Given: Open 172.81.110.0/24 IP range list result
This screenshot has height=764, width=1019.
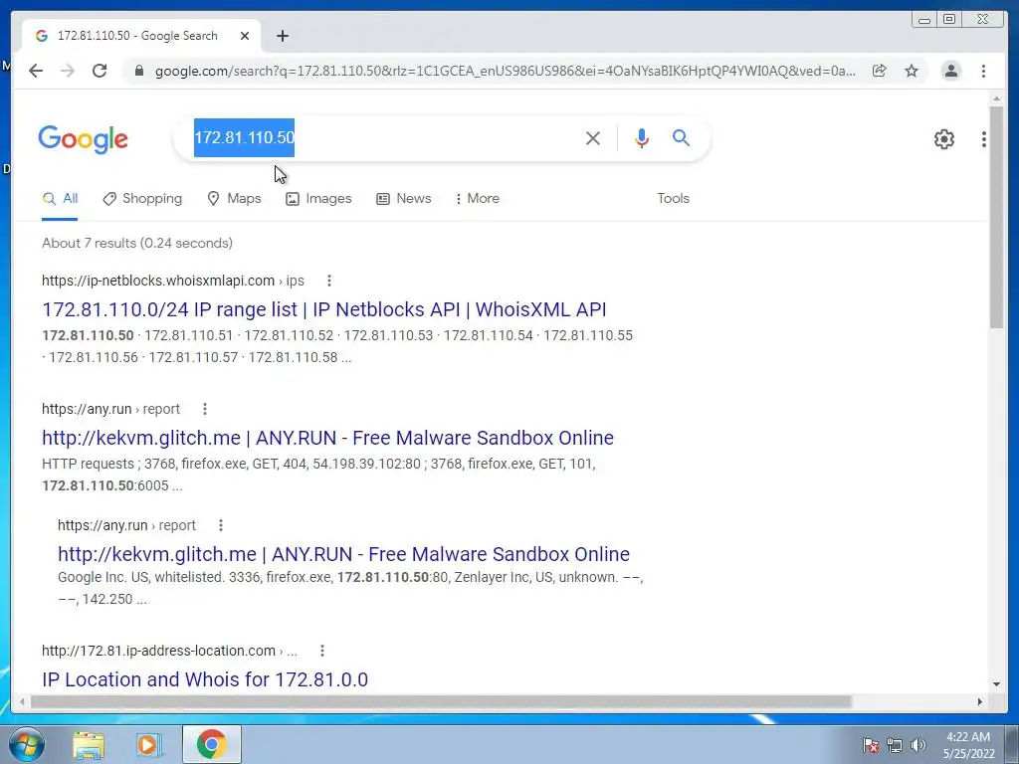Looking at the screenshot, I should [324, 310].
